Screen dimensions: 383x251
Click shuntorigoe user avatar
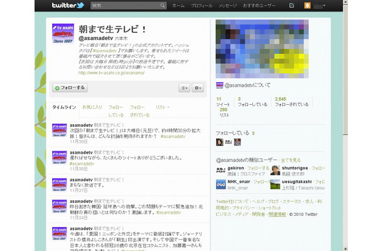pos(275,171)
